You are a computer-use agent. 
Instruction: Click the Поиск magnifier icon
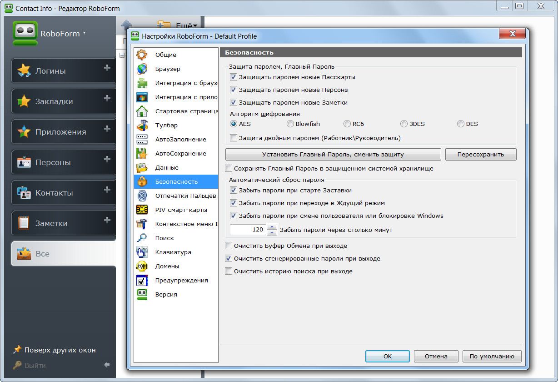point(142,238)
